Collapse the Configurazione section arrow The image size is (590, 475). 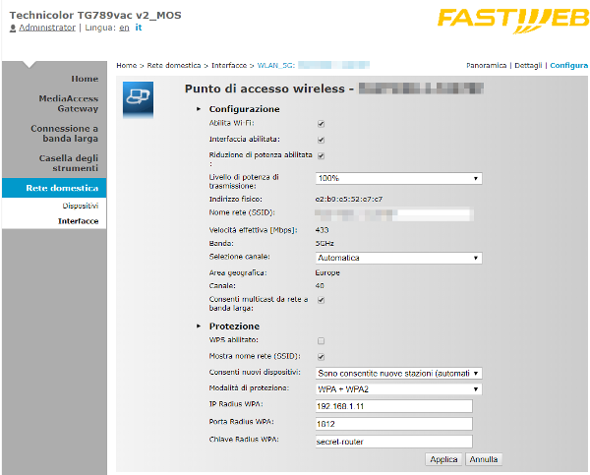[199, 109]
